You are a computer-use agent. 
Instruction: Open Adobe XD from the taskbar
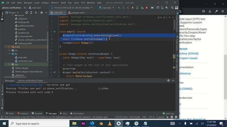(83, 123)
